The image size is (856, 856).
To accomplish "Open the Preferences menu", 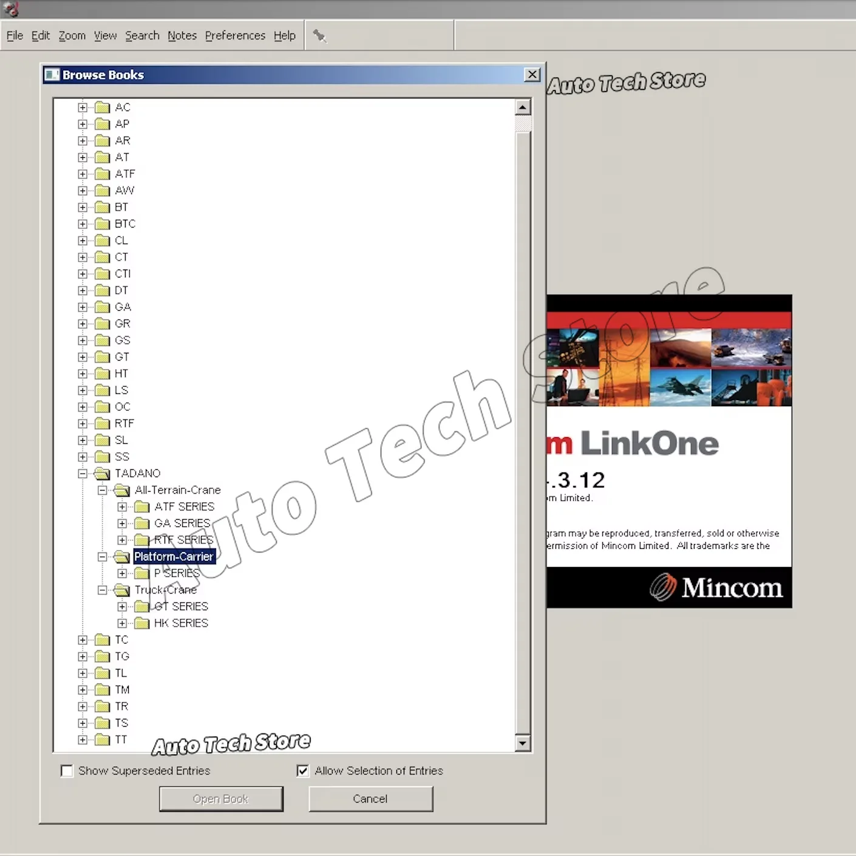I will (235, 36).
